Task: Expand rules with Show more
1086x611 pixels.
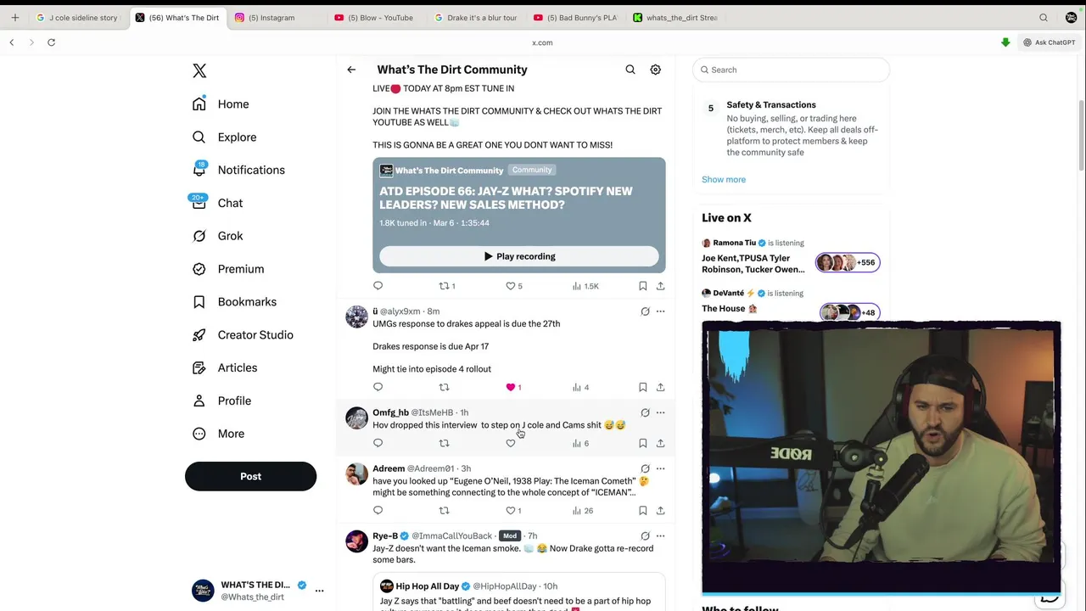Action: click(x=724, y=179)
